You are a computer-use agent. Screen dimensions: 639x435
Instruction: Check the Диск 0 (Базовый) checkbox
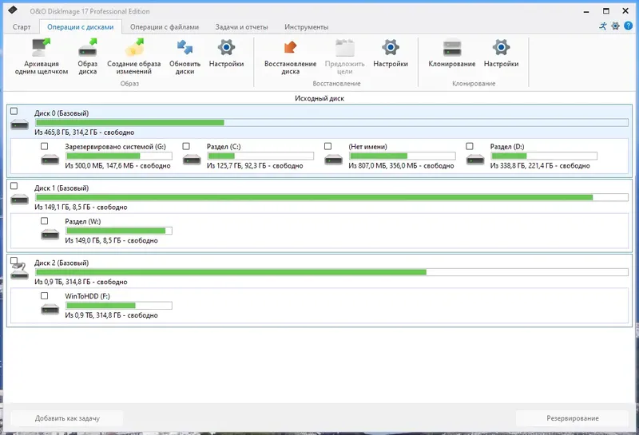coord(14,111)
